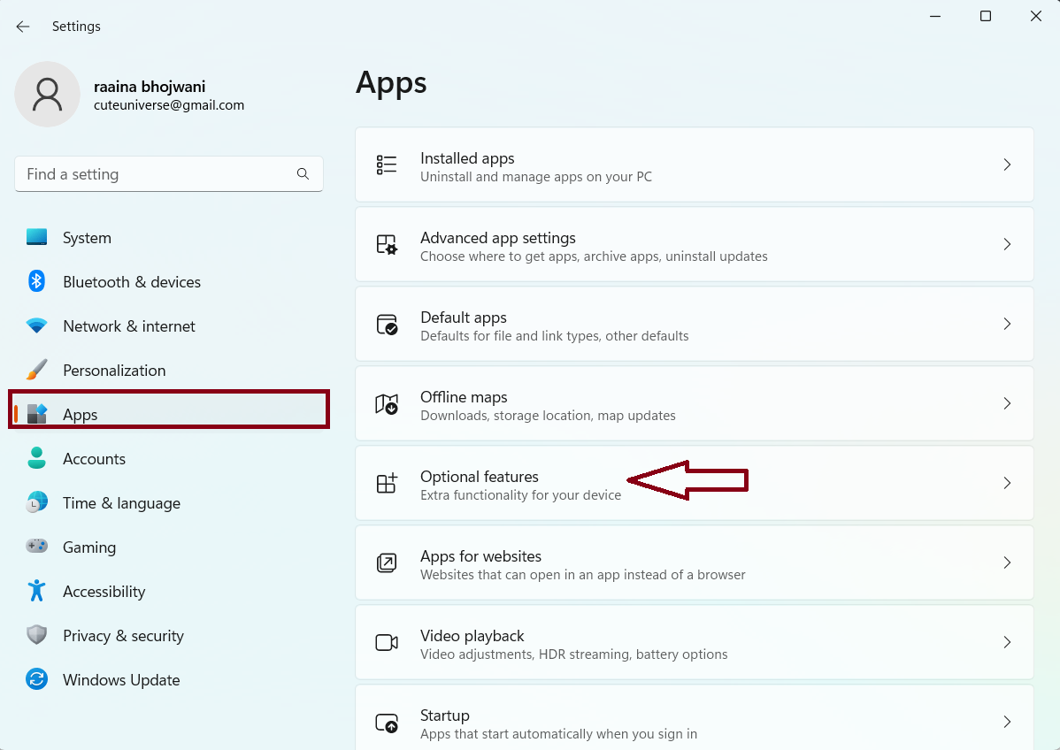Click the Optional features grid-plus icon
This screenshot has width=1060, height=750.
[387, 484]
